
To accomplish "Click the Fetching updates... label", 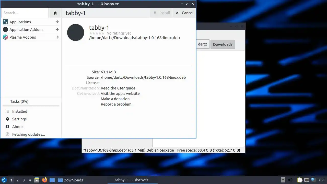I will pos(29,134).
